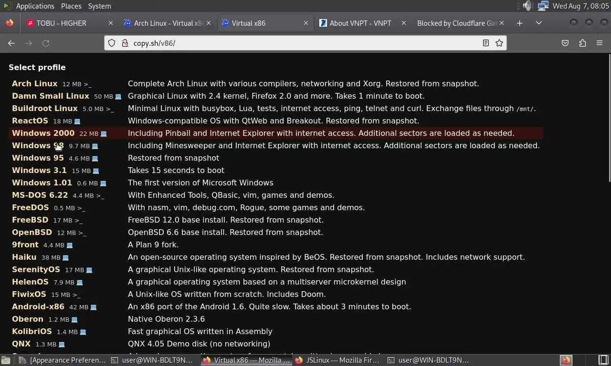Start the FreeDOS profile
This screenshot has height=366, width=611.
pyautogui.click(x=31, y=207)
